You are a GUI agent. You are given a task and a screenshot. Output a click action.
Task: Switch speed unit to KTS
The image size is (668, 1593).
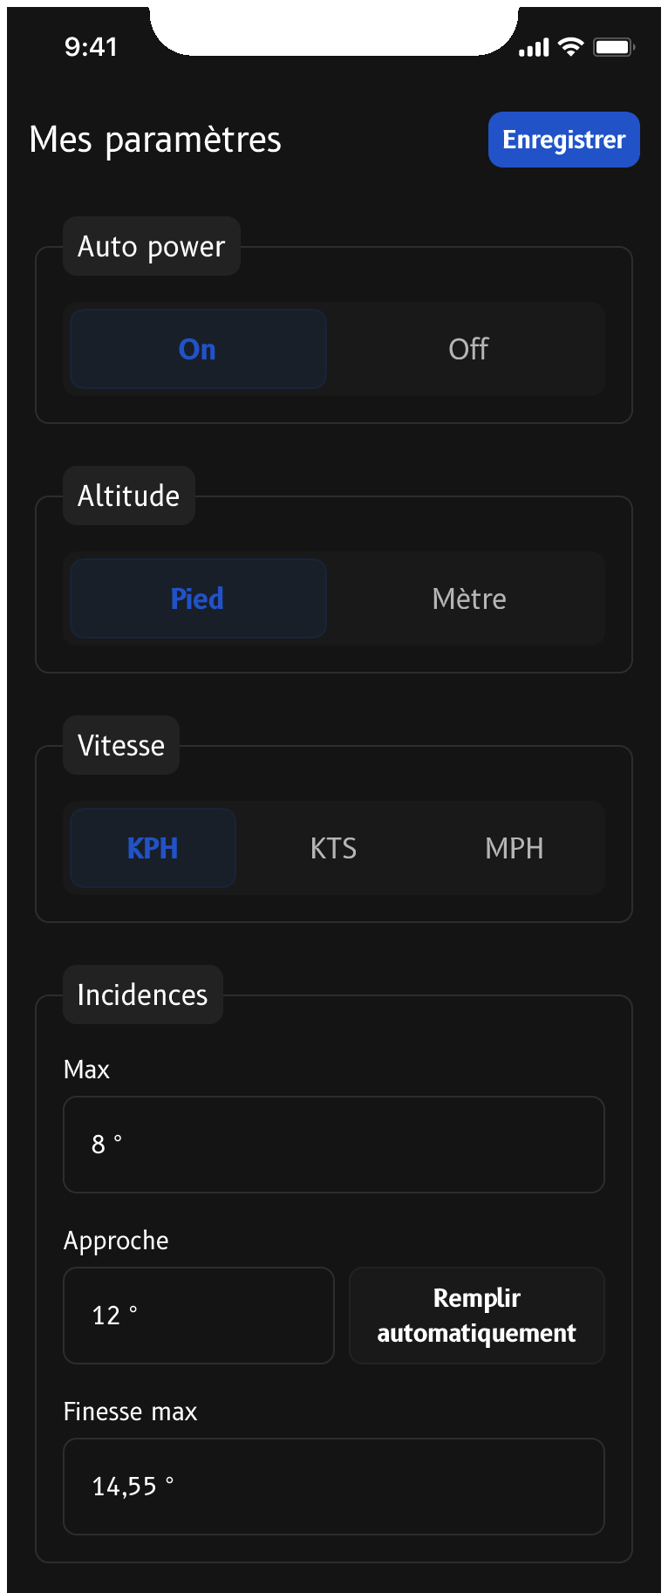333,848
